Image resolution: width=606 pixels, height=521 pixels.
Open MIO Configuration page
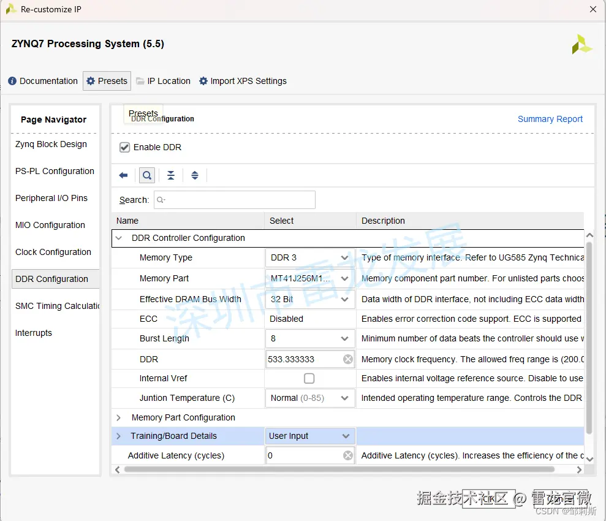coord(50,226)
